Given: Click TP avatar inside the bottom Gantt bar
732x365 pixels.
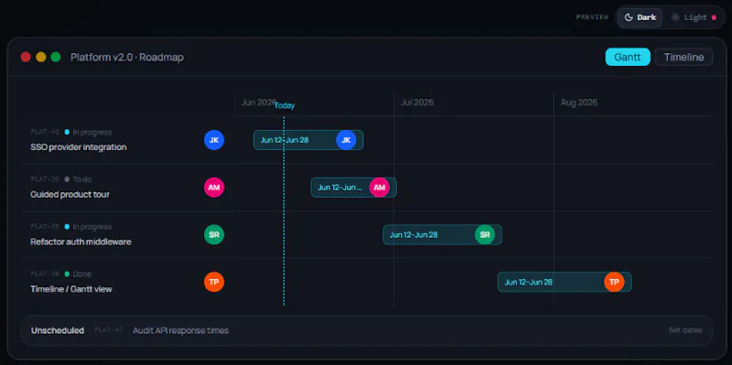Looking at the screenshot, I should (x=614, y=282).
